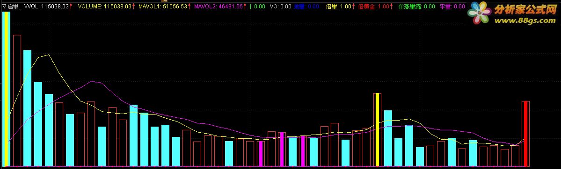Screen dimensions: 561x169
Task: Click the VO: 0.00 label
Action: 280,7
